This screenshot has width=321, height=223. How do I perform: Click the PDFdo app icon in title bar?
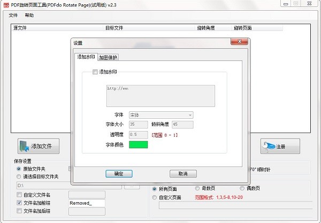(6, 5)
